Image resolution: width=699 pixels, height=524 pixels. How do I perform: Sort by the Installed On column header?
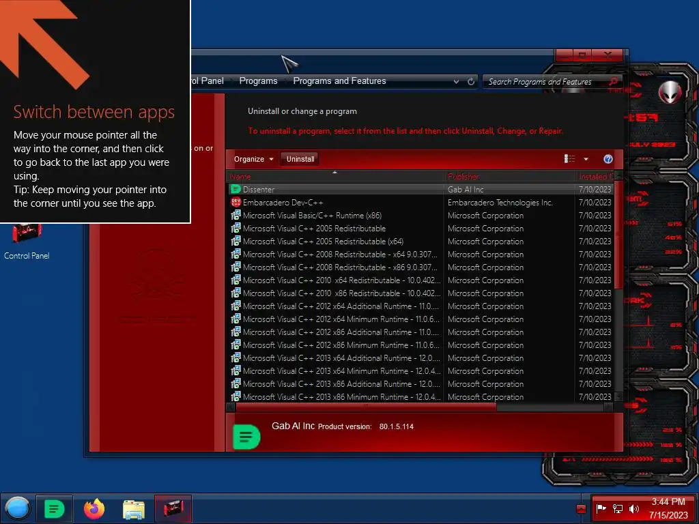[x=595, y=177]
